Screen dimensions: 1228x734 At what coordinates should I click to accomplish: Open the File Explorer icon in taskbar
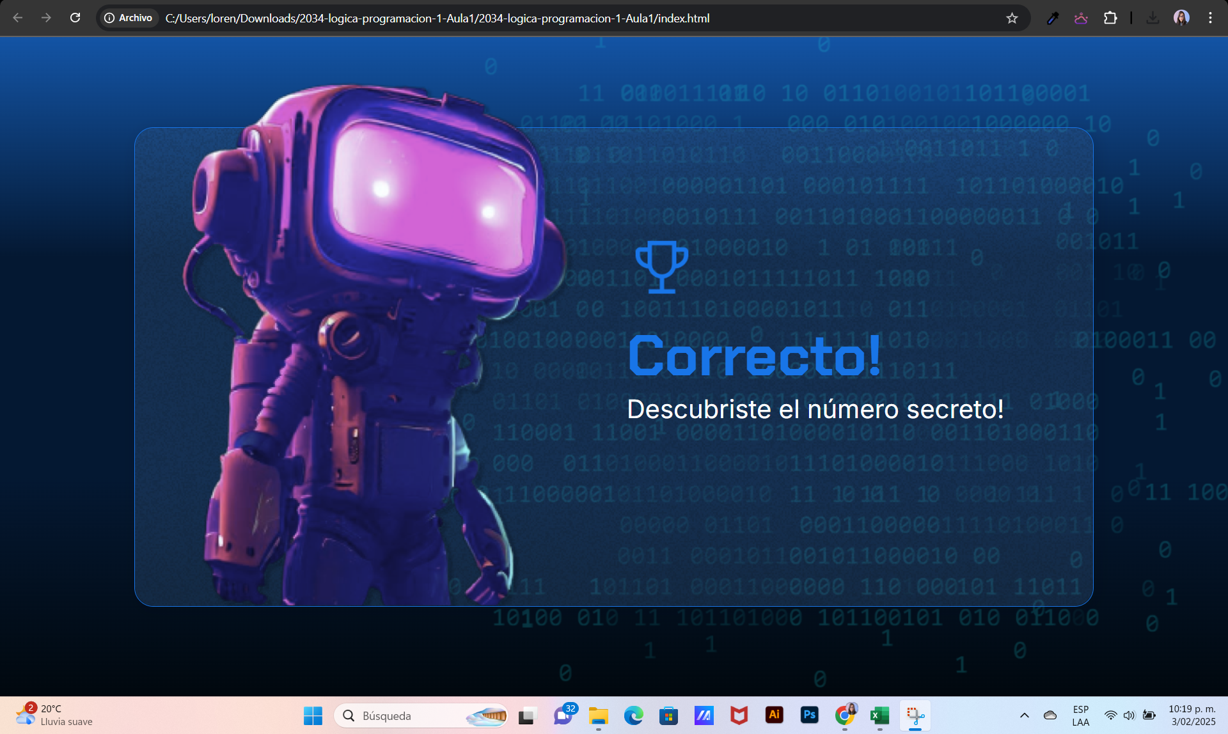(x=596, y=717)
